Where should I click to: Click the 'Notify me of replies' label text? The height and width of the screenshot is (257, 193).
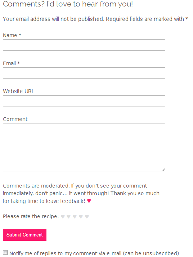coord(94,253)
